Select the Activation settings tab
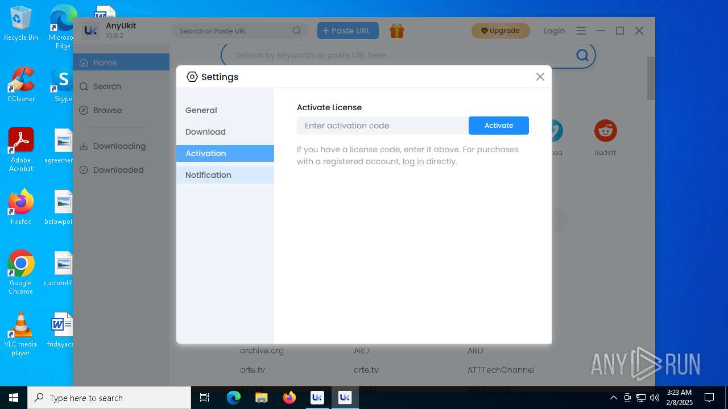Viewport: 728px width, 409px height. pyautogui.click(x=225, y=153)
